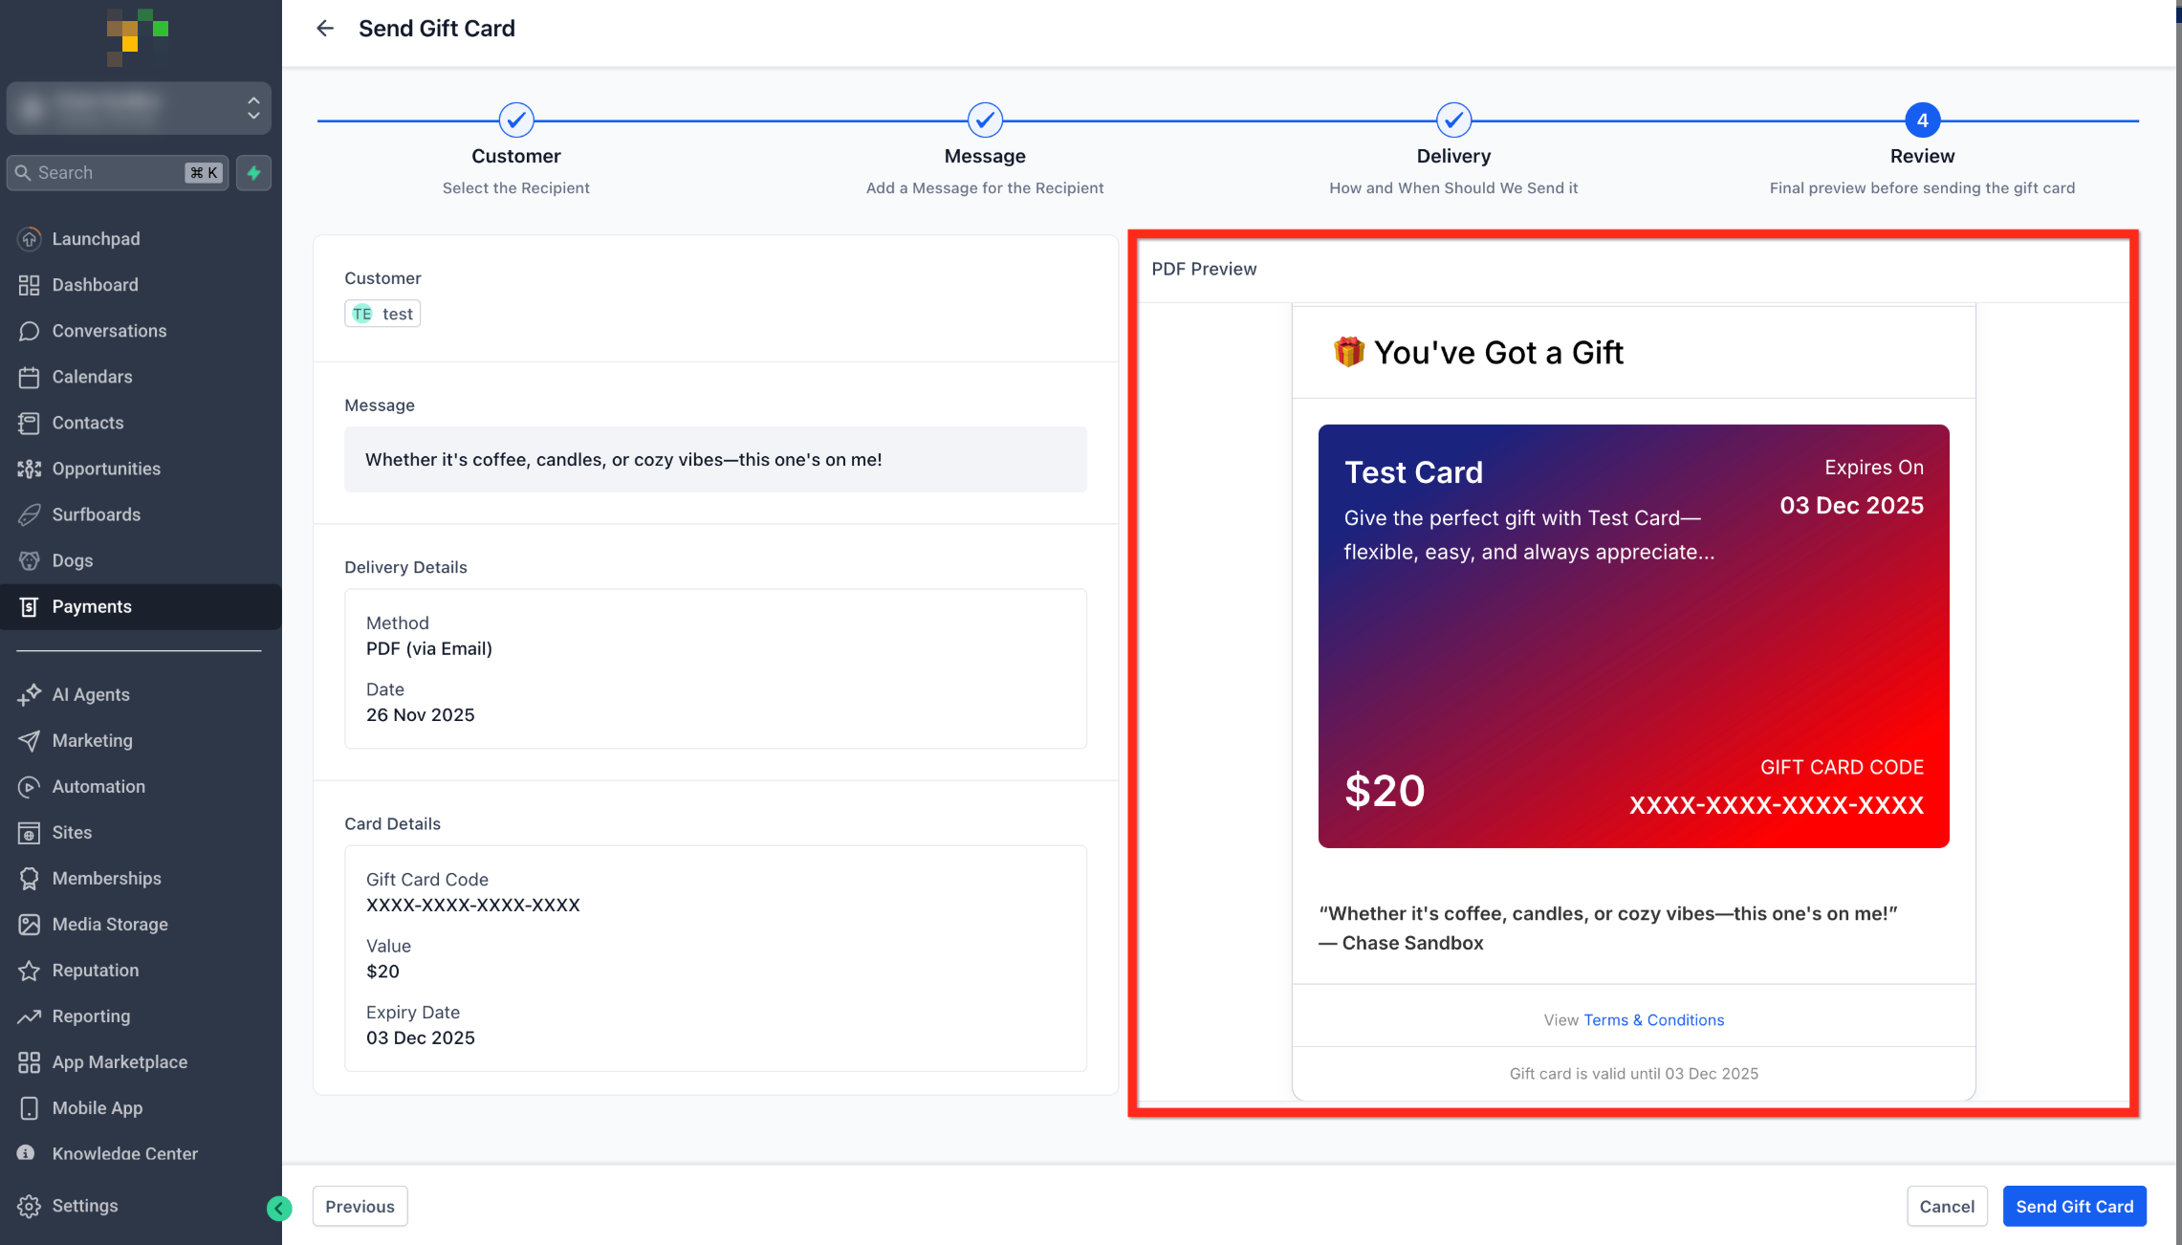Open the Terms & Conditions link
The width and height of the screenshot is (2182, 1245).
pyautogui.click(x=1653, y=1020)
